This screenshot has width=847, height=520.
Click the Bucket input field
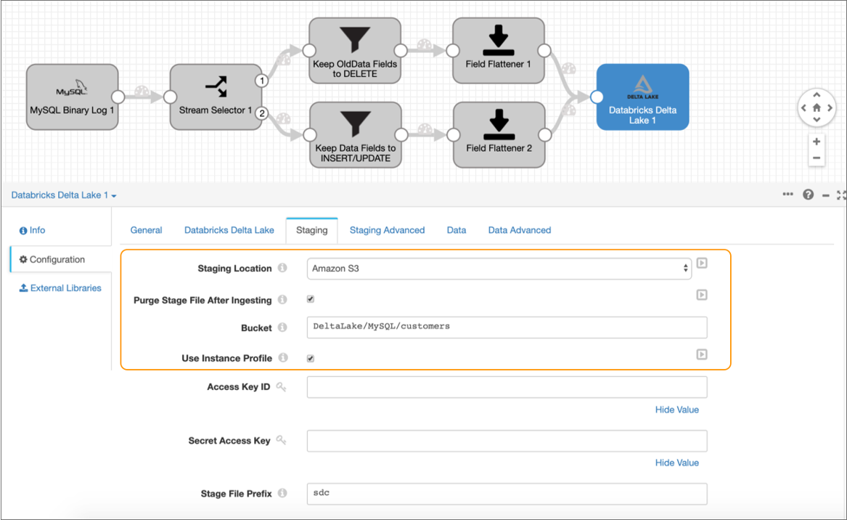[x=507, y=328]
